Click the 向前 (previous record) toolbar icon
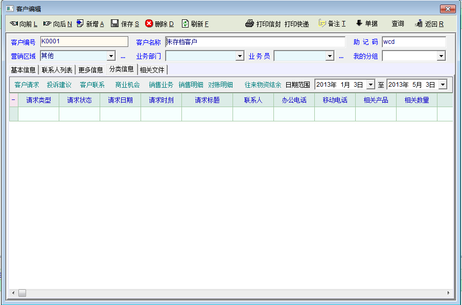462x305 pixels. (14, 23)
